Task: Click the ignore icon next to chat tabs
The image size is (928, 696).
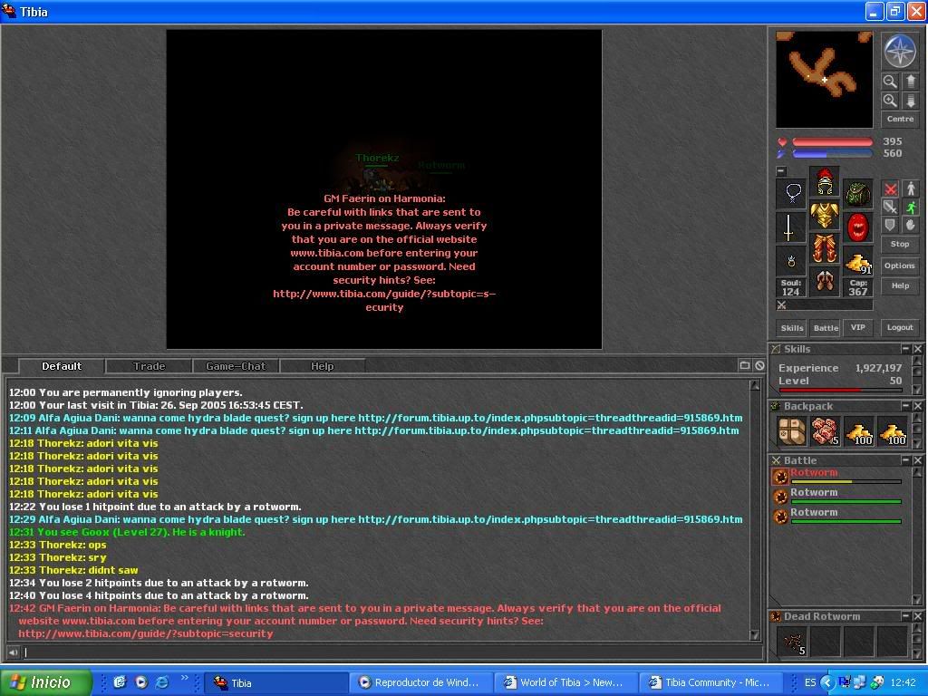Action: [x=759, y=366]
